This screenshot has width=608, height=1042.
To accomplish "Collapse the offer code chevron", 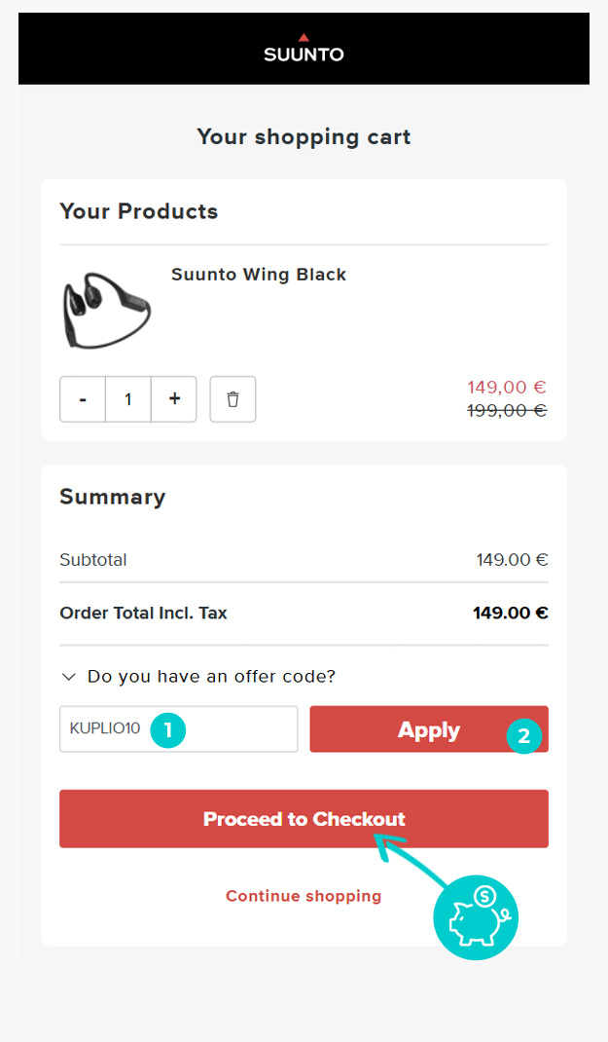I will pyautogui.click(x=68, y=676).
